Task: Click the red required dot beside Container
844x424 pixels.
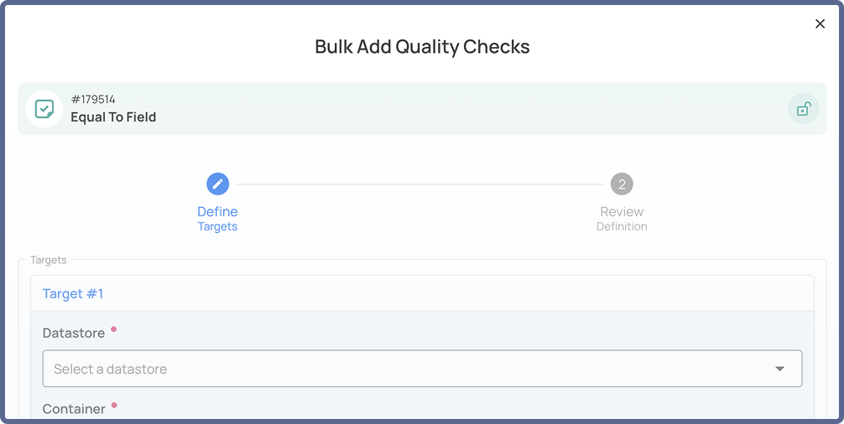Action: [114, 406]
